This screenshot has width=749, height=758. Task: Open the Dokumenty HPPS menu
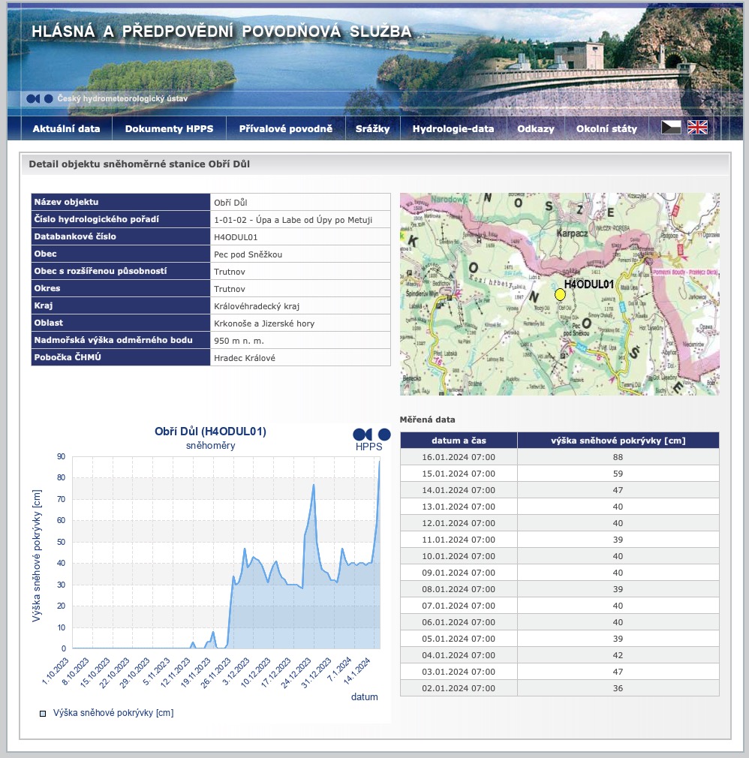click(169, 128)
